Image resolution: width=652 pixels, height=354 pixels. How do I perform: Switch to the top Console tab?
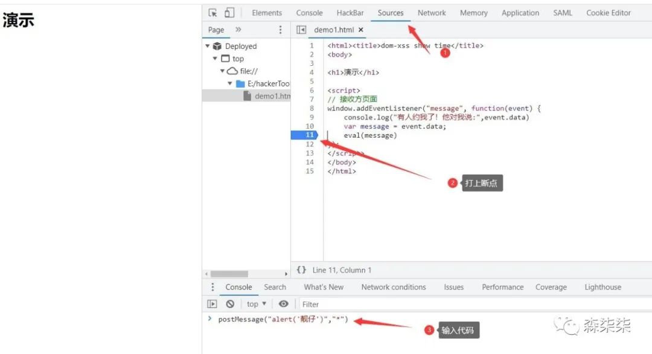coord(309,13)
